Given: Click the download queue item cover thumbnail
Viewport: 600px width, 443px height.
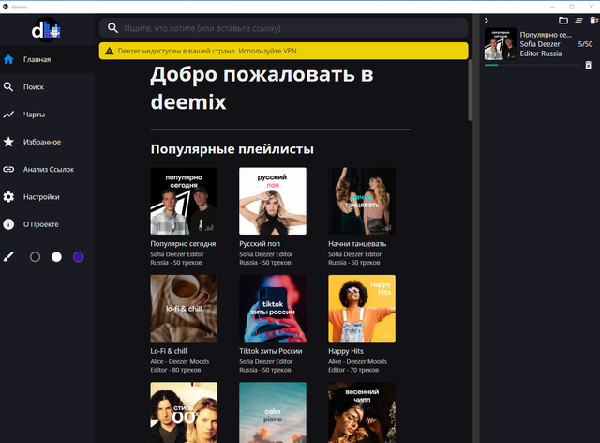Looking at the screenshot, I should tap(501, 44).
